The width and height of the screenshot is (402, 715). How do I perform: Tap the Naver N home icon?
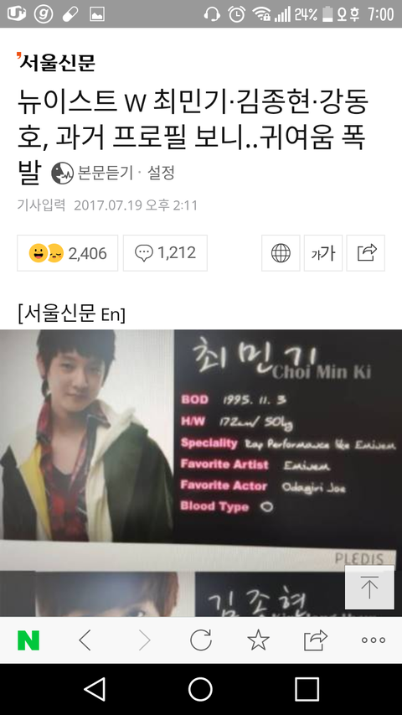(28, 640)
